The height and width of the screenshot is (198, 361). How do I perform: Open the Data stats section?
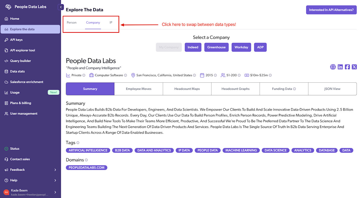6,71
